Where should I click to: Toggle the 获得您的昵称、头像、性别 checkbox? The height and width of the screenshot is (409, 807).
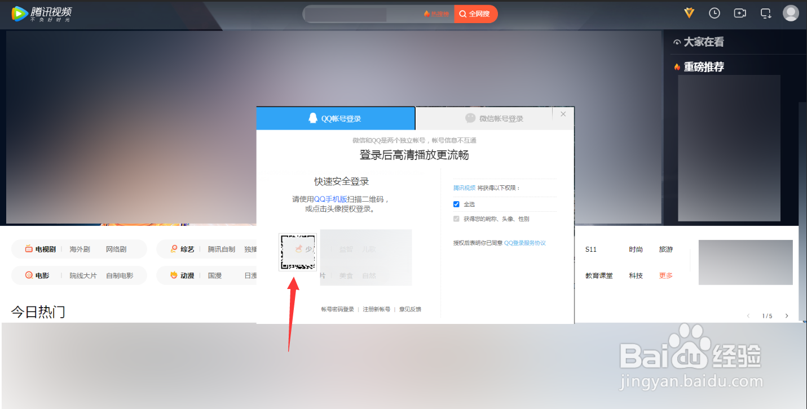click(457, 219)
